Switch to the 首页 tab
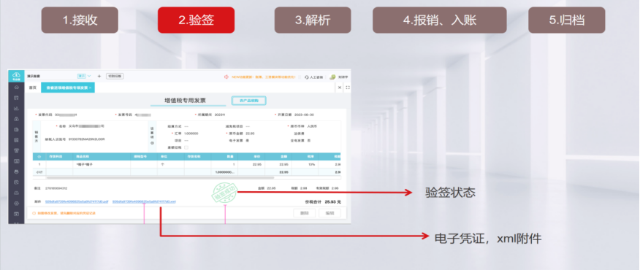The width and height of the screenshot is (640, 270). (x=33, y=88)
